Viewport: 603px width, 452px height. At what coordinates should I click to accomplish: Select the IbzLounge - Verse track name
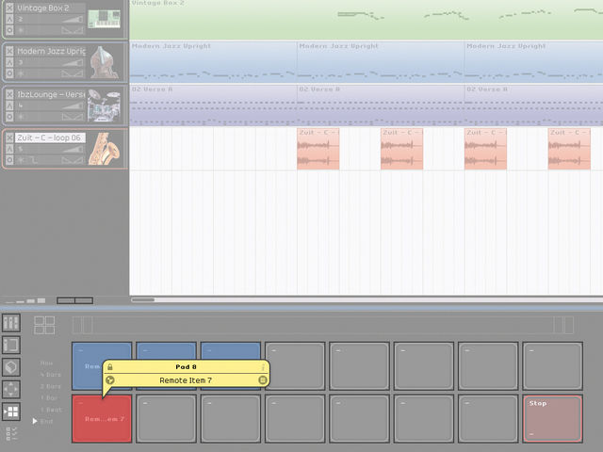tap(50, 94)
